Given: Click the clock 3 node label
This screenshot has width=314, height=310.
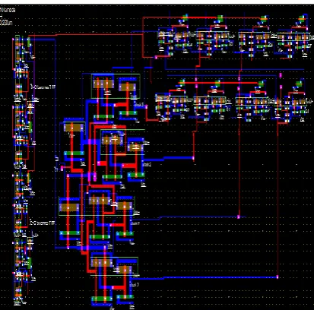Looking at the screenshot, I should [x=134, y=285].
